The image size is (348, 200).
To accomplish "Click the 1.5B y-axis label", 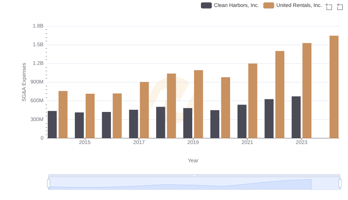I will click(x=38, y=45).
